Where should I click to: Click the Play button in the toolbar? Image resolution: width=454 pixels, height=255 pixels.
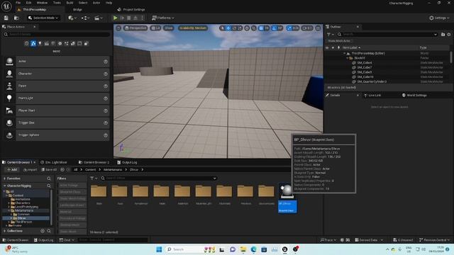(x=115, y=18)
